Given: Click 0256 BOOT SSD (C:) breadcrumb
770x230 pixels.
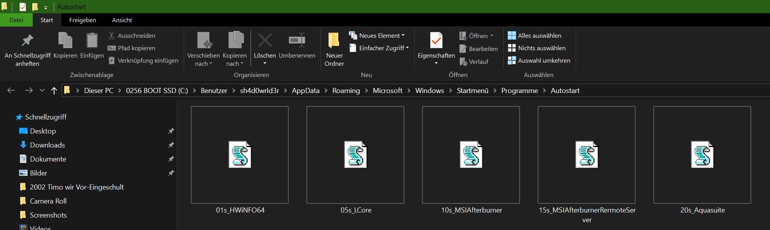Looking at the screenshot, I should pyautogui.click(x=157, y=90).
